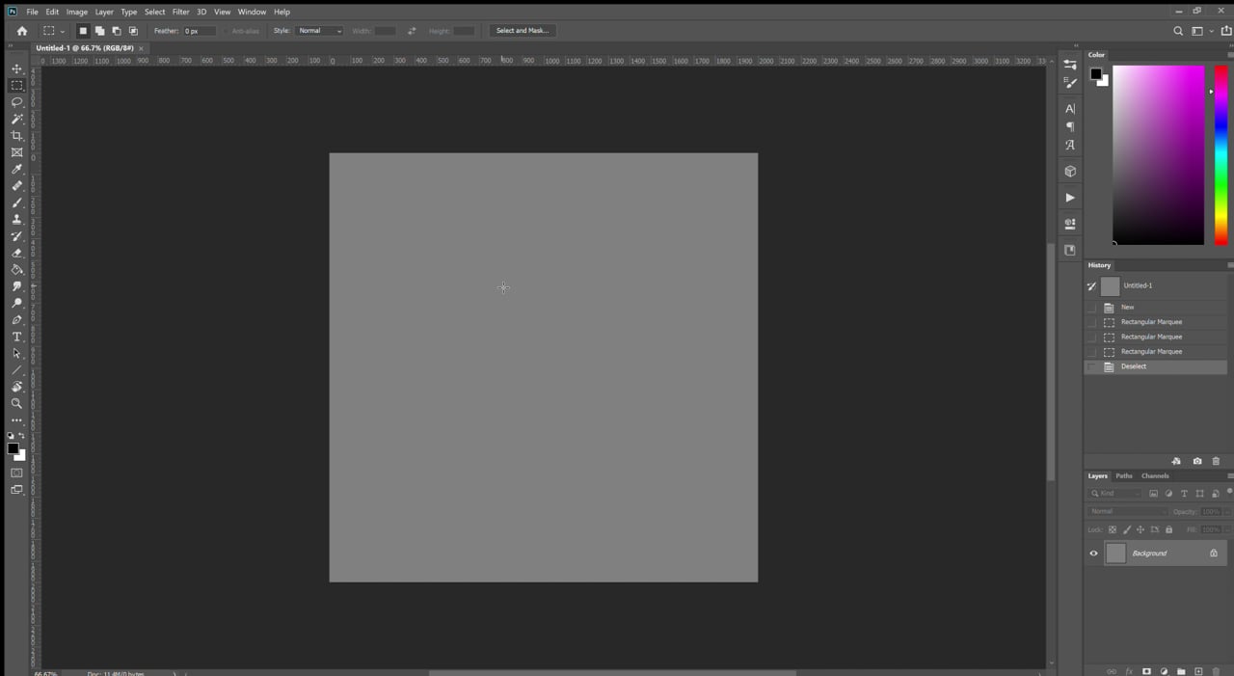This screenshot has height=676, width=1234.
Task: Select the Paint Bucket tool
Action: coord(16,270)
